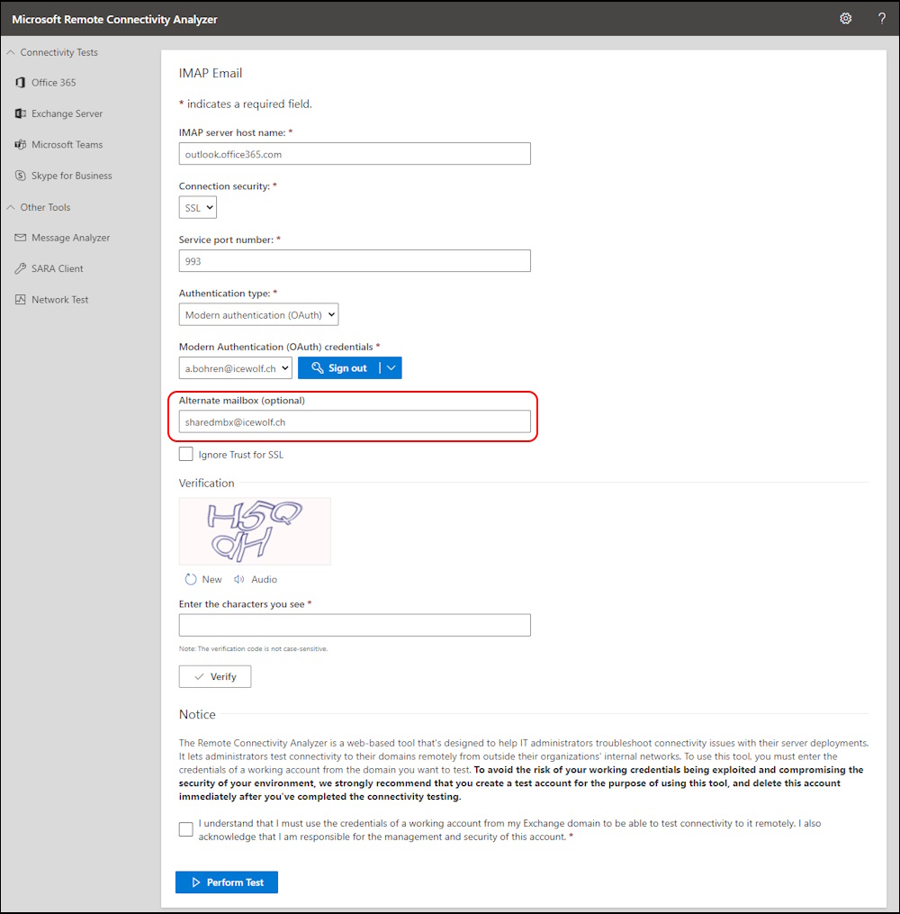Click the Message Analyzer envelope icon
The width and height of the screenshot is (900, 914).
coord(21,237)
